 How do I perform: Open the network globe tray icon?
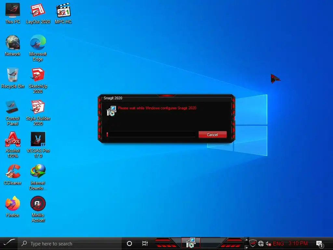pos(261,243)
